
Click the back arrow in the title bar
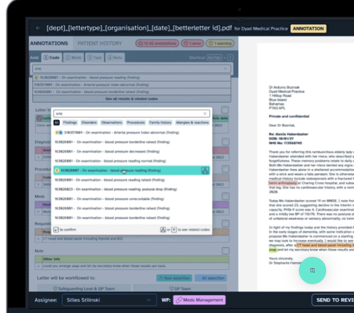coord(38,28)
